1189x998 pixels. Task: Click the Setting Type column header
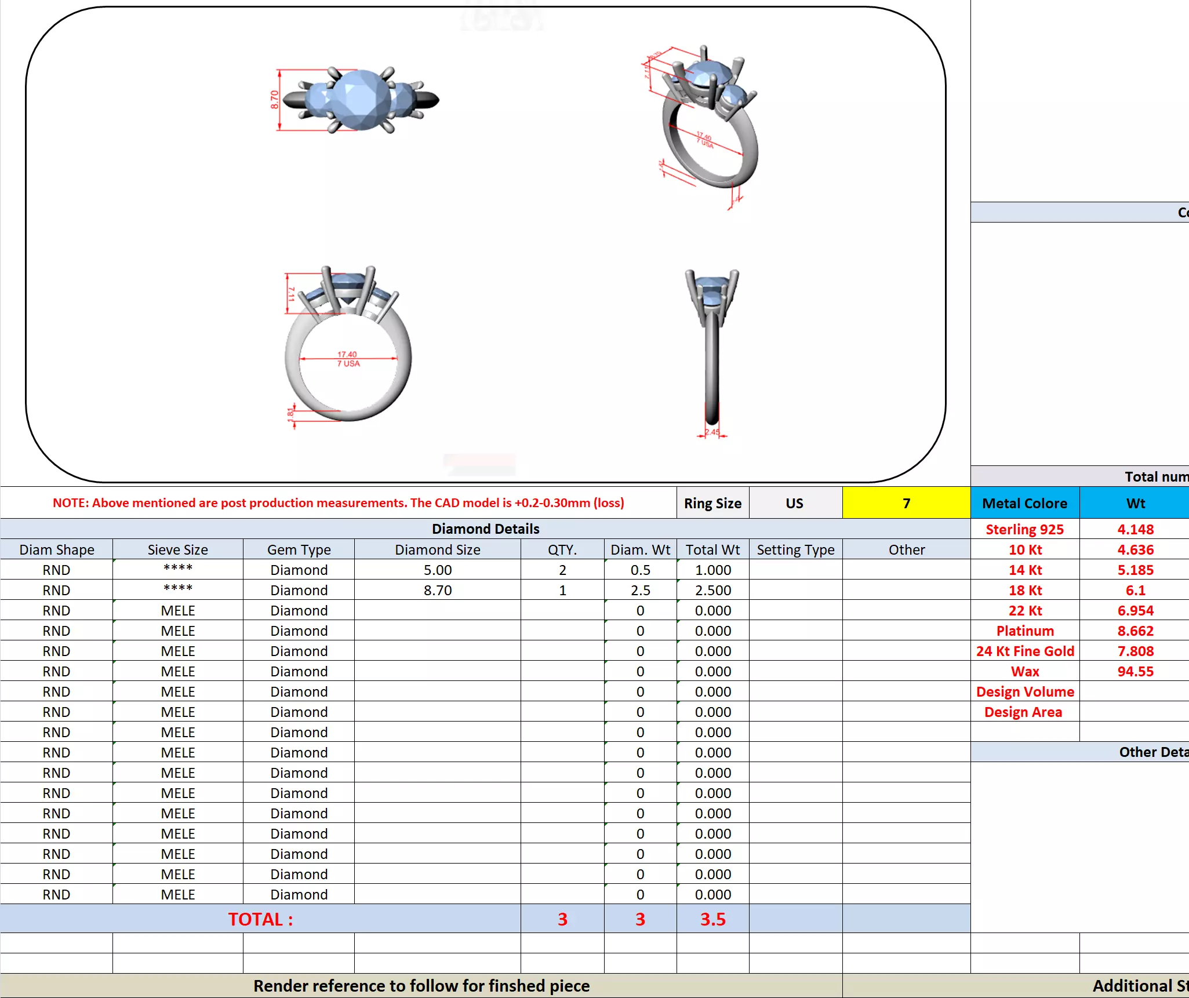795,549
